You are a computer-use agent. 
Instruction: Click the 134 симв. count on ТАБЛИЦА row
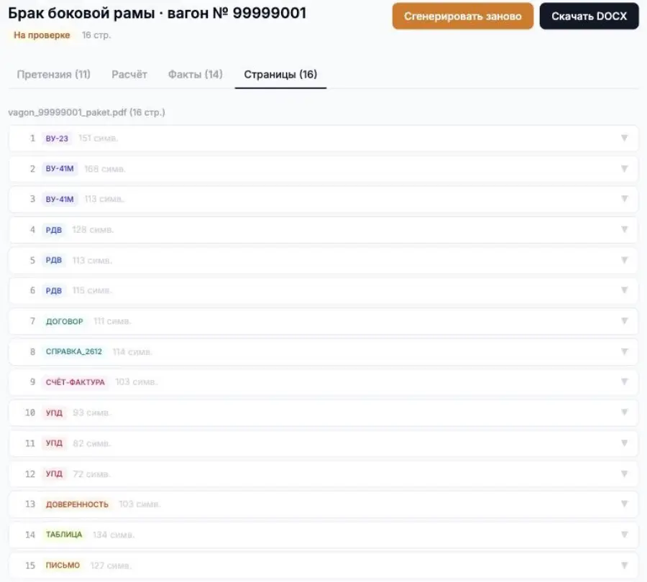(114, 535)
